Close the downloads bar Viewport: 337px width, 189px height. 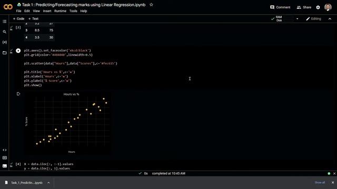[x=333, y=183]
